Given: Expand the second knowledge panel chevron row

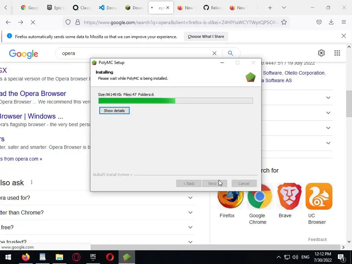Looking at the screenshot, I should click(328, 113).
